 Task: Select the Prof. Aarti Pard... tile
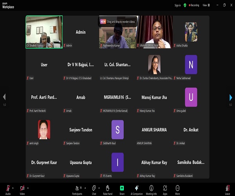click(x=44, y=97)
